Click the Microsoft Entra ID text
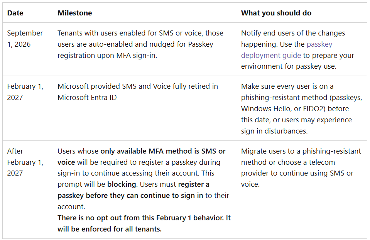This screenshot has height=240, width=370. pyautogui.click(x=87, y=98)
